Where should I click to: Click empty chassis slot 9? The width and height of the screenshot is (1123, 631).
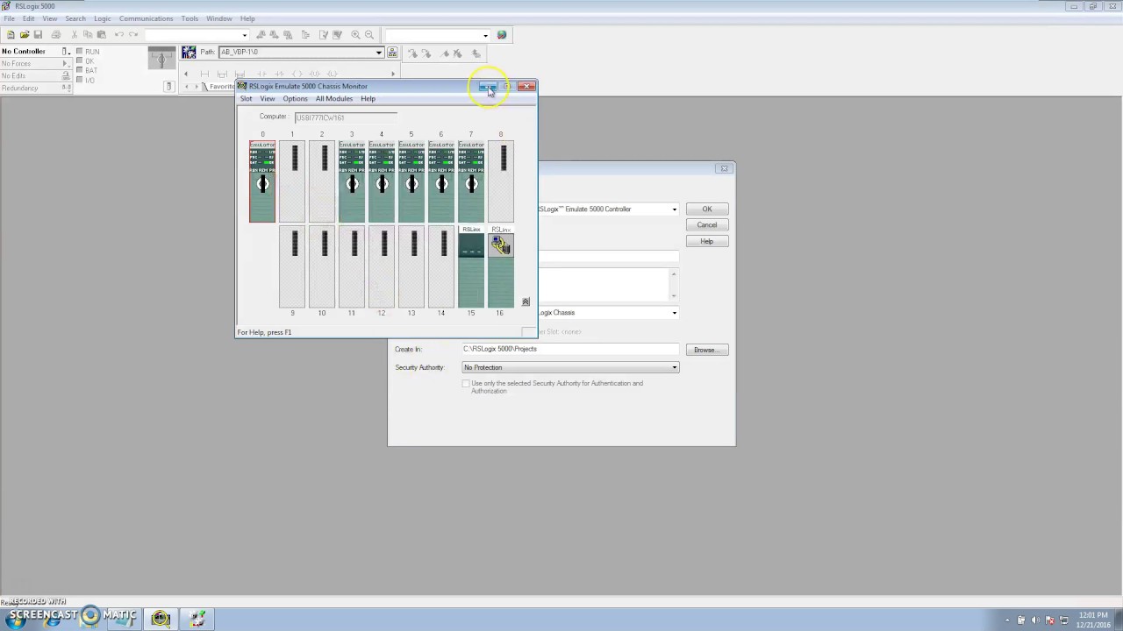click(x=292, y=266)
